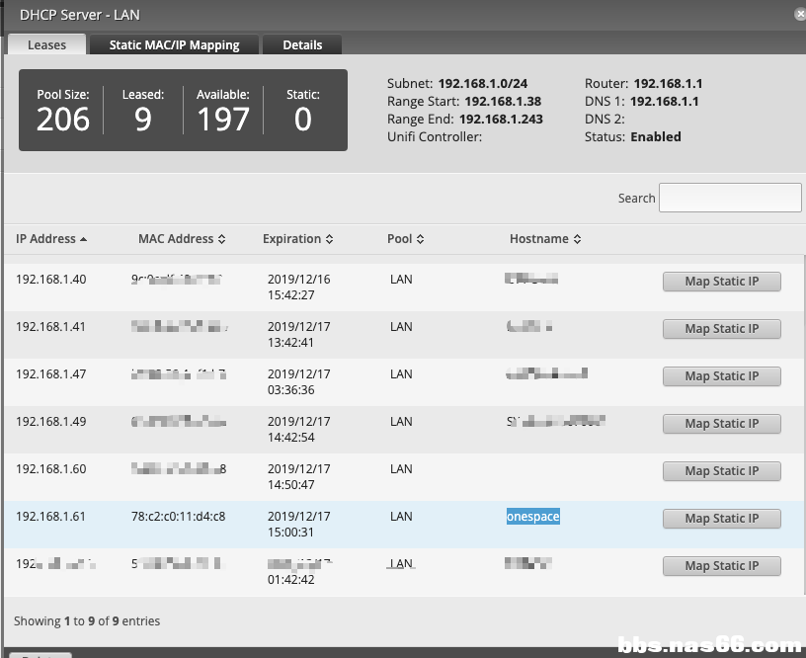Screen dimensions: 806x658
Task: Select IP address 192.168.1.49 cell
Action: pyautogui.click(x=51, y=422)
